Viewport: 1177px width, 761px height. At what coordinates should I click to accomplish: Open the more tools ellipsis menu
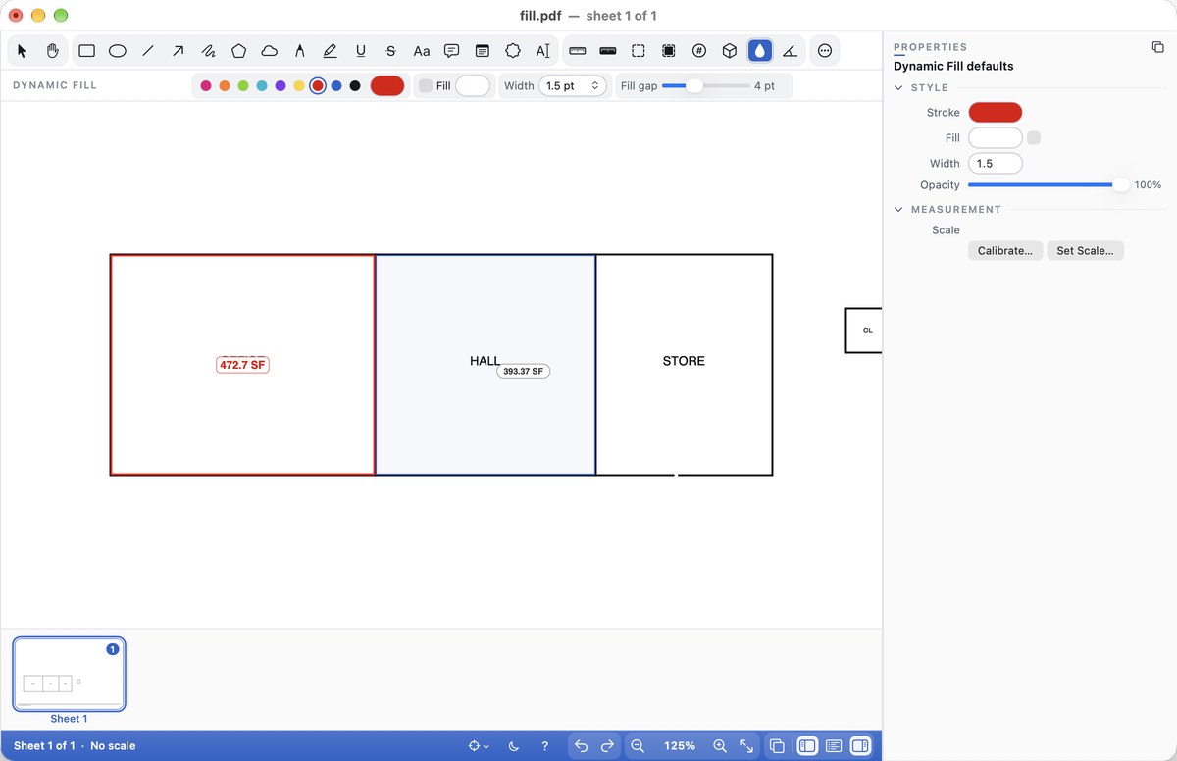(826, 50)
